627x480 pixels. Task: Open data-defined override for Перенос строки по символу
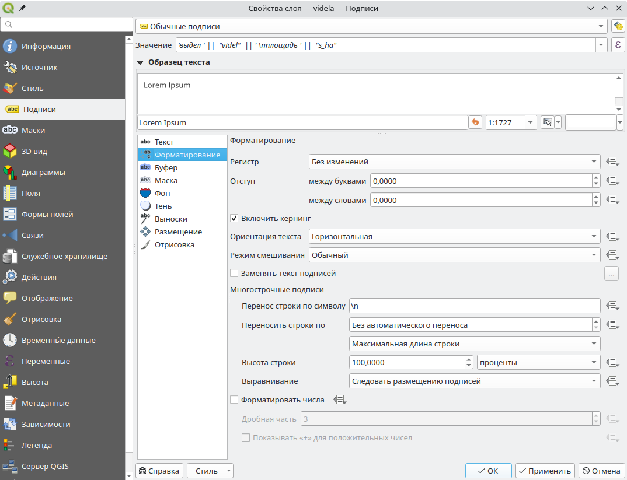tap(612, 306)
